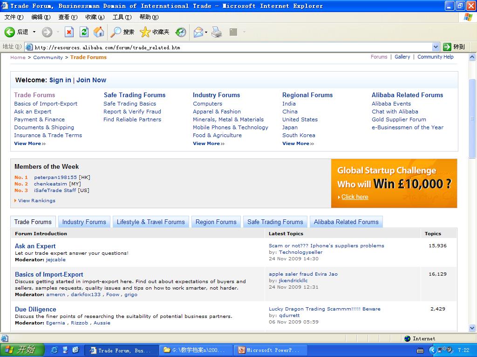Click Internet Explorer quick launch icon

(55, 350)
